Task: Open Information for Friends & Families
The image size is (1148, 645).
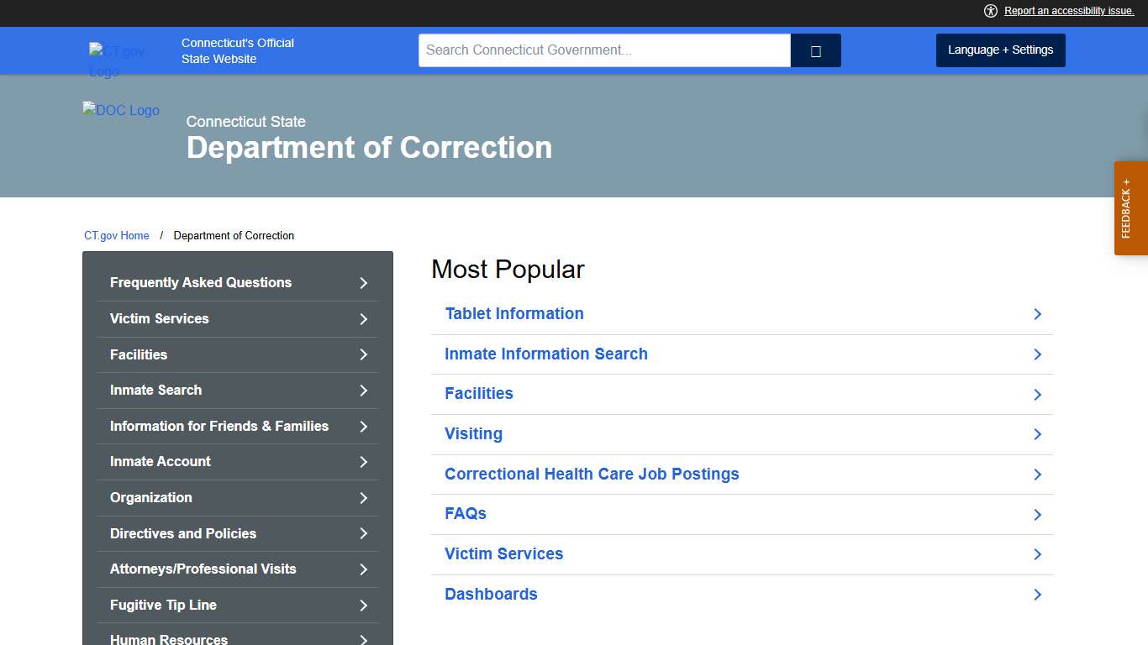Action: point(237,426)
